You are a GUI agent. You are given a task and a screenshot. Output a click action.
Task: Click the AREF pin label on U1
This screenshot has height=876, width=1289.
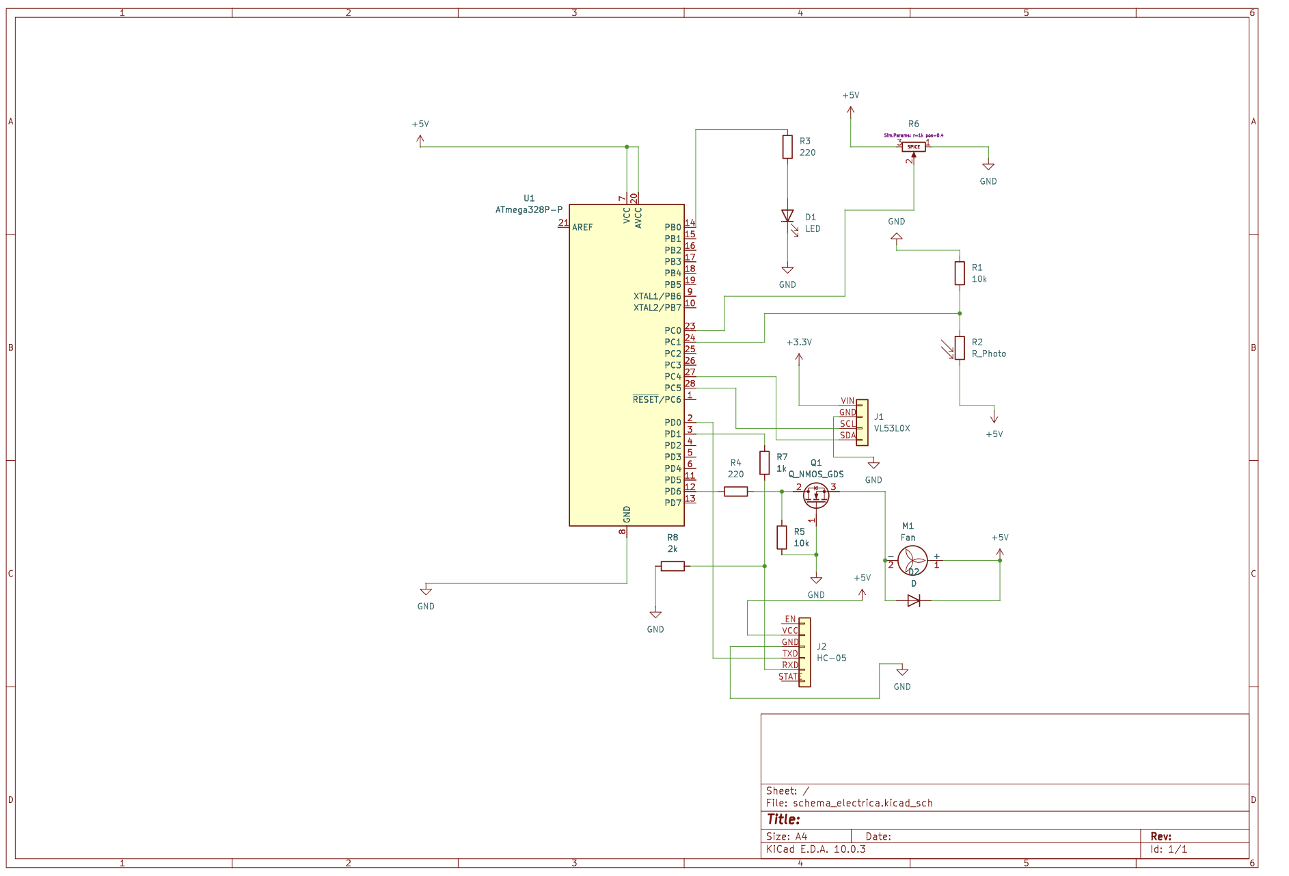click(x=582, y=228)
